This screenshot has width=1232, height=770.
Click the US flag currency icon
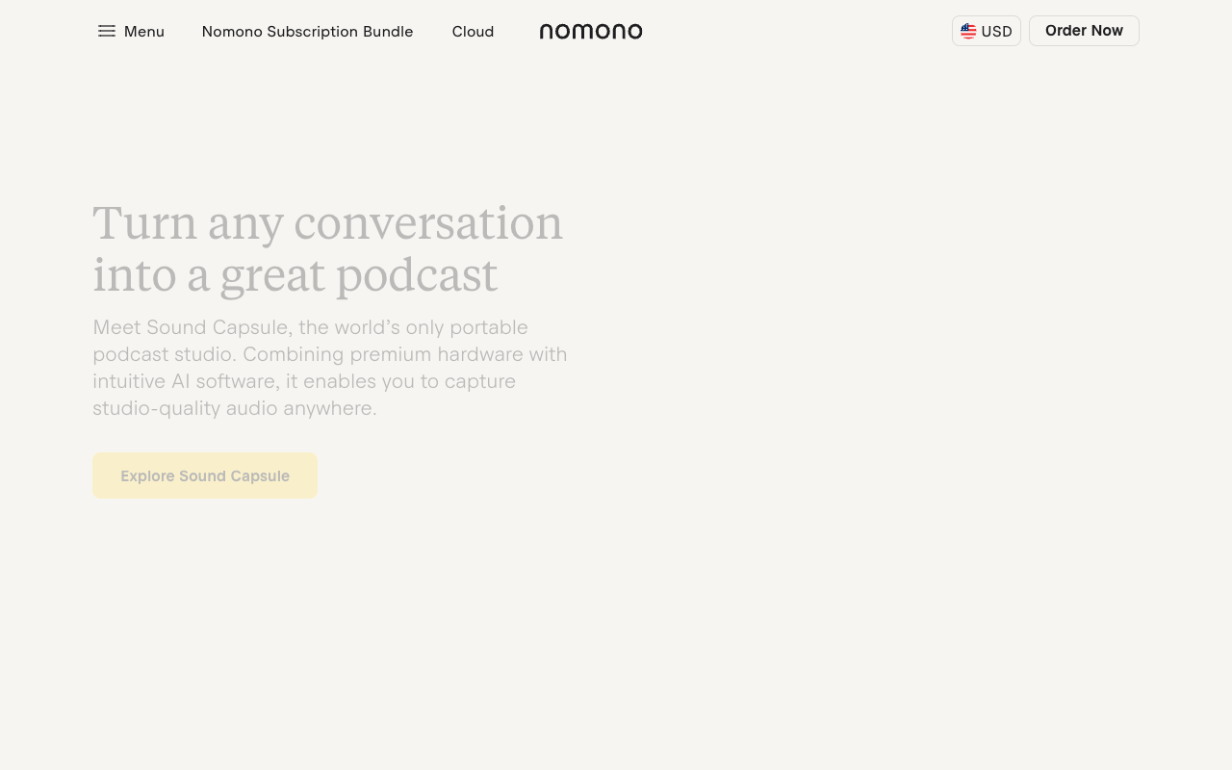(968, 31)
